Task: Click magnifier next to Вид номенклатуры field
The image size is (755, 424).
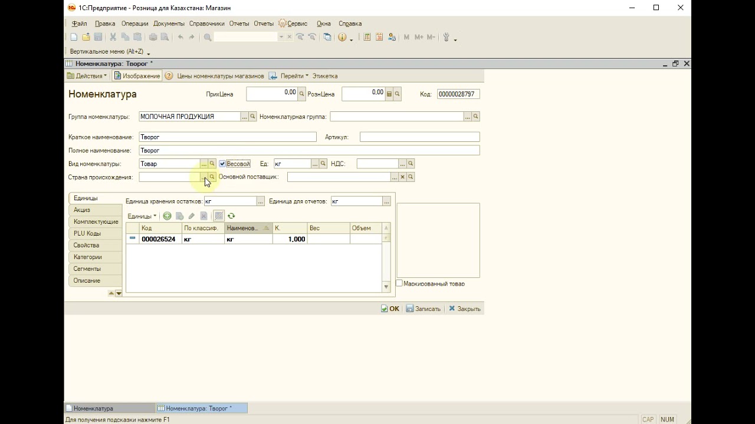Action: tap(212, 164)
